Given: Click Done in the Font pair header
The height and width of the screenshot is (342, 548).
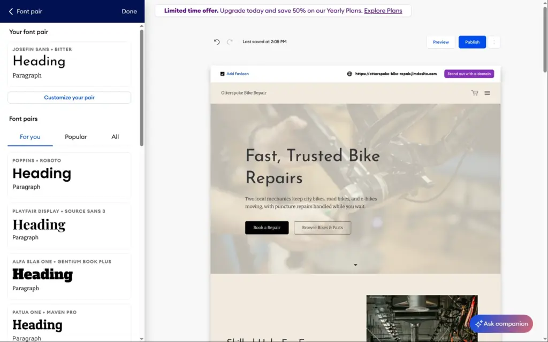Looking at the screenshot, I should [x=129, y=12].
